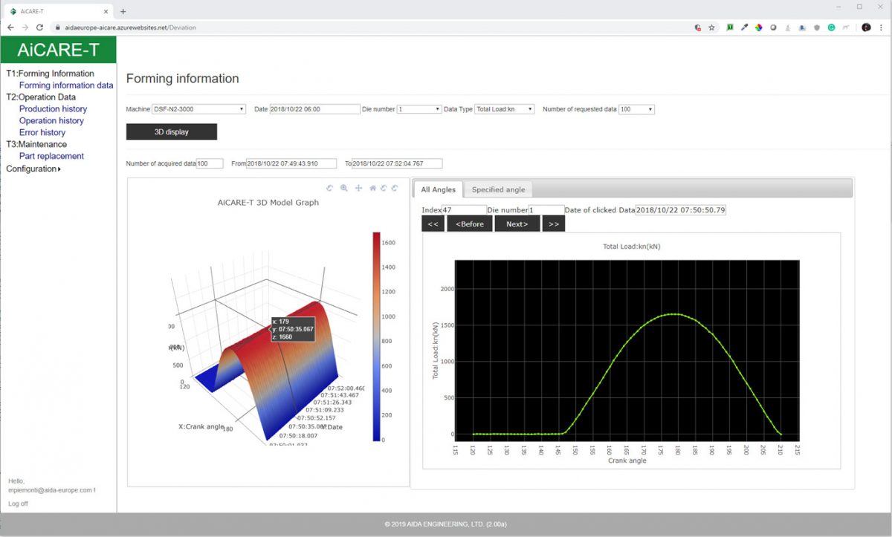Select the pan tool above the 3D model graph
The height and width of the screenshot is (537, 892).
click(358, 188)
